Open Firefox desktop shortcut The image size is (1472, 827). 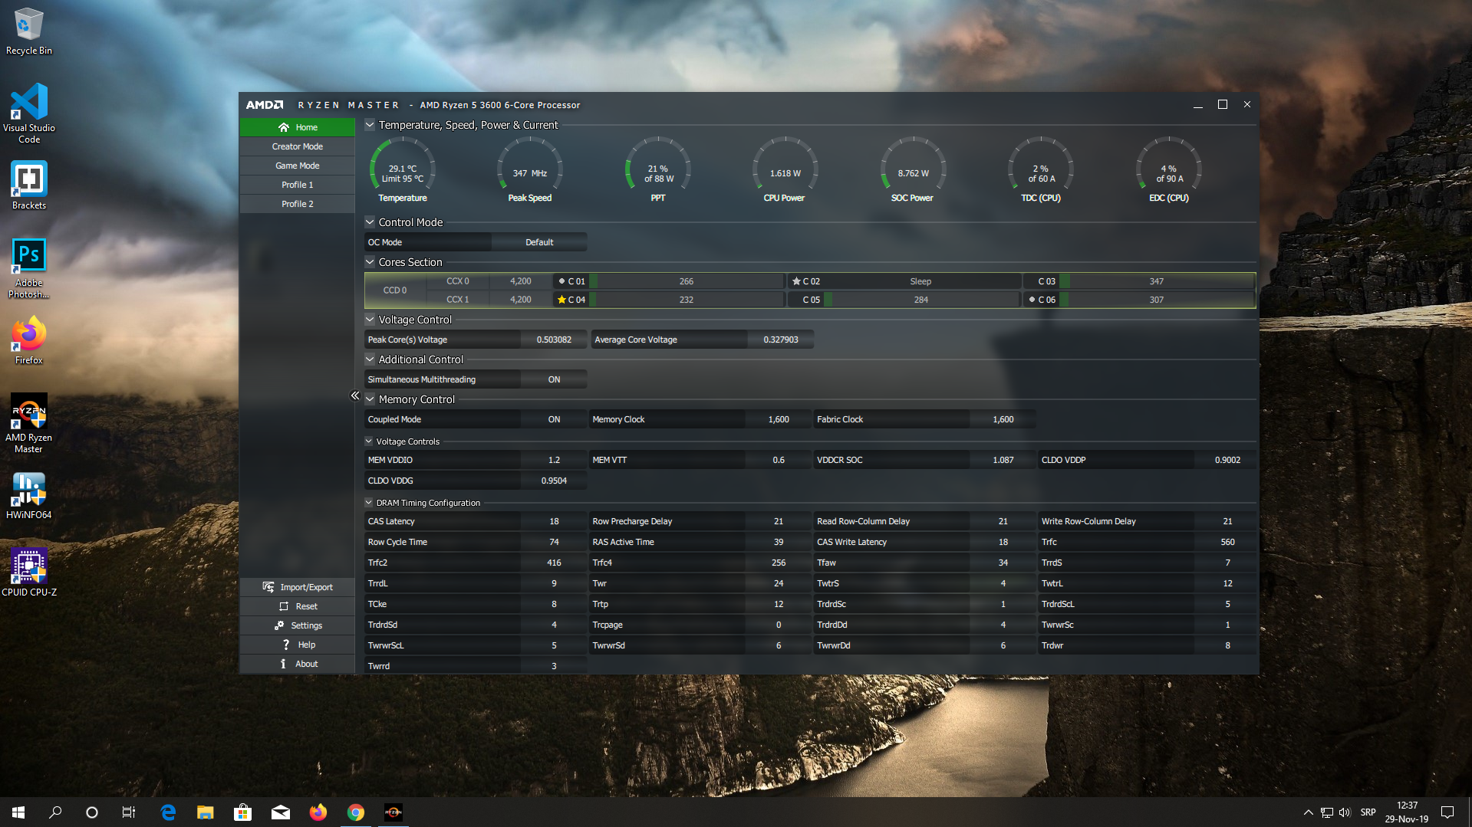click(x=29, y=340)
